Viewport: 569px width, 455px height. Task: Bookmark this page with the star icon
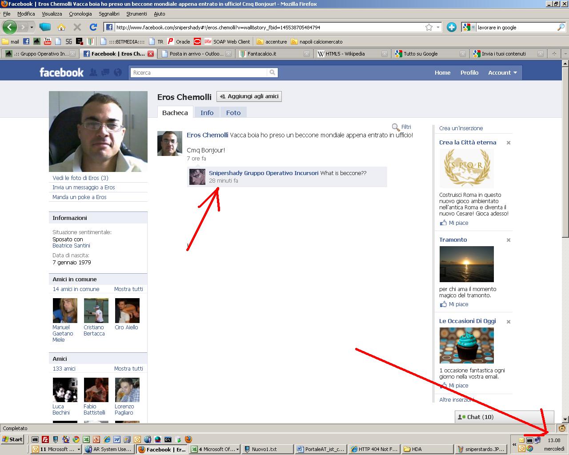pyautogui.click(x=429, y=27)
